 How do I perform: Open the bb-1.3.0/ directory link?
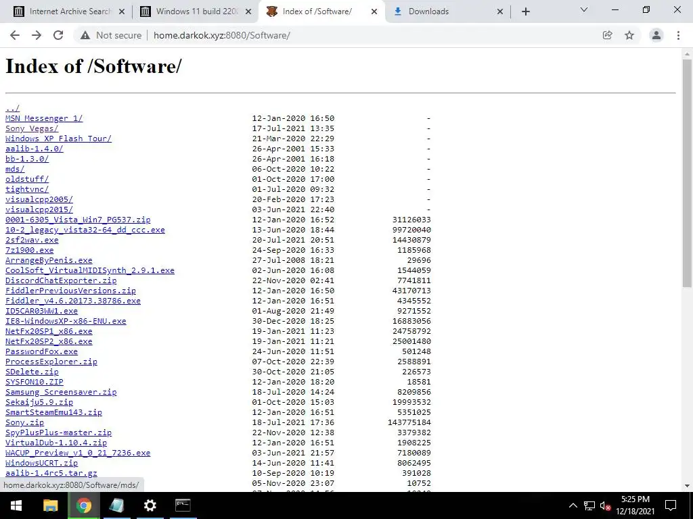pyautogui.click(x=27, y=159)
